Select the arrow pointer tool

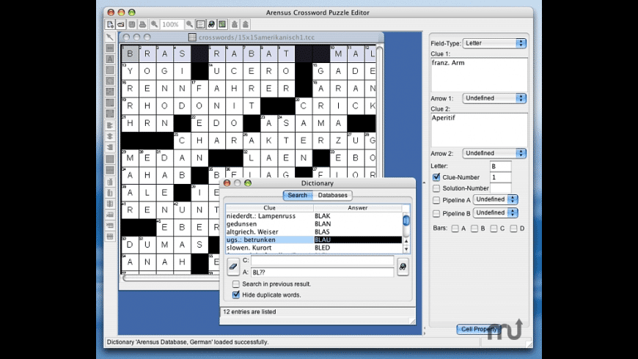pyautogui.click(x=110, y=37)
